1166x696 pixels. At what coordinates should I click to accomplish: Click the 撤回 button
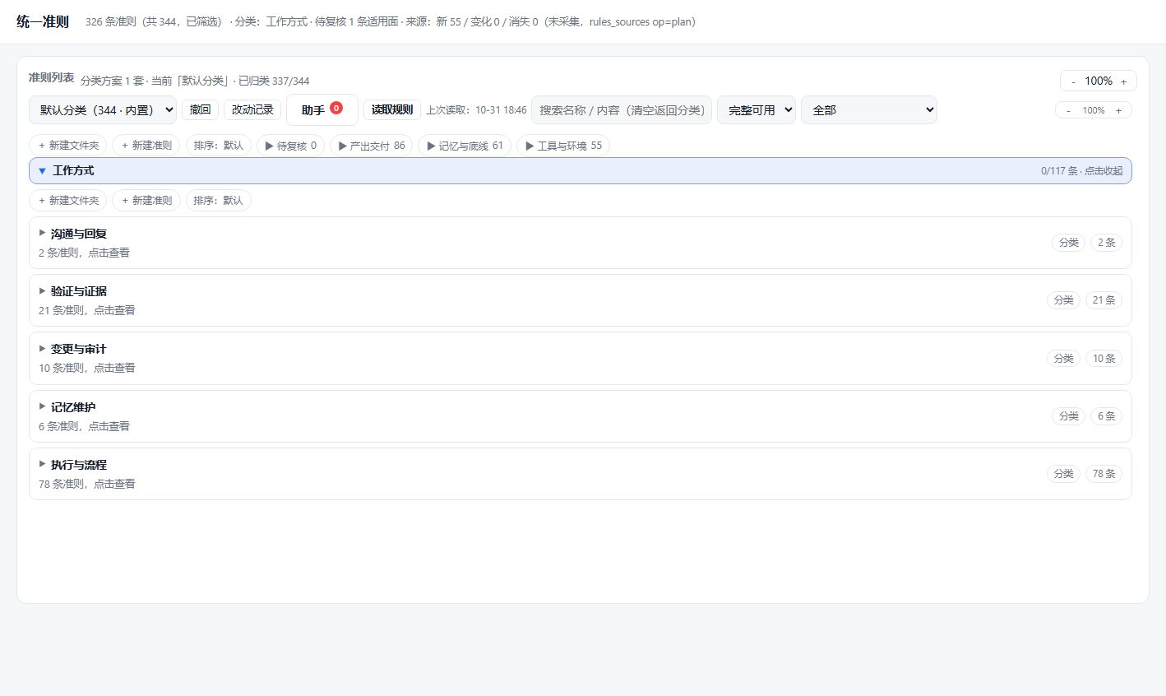tap(200, 109)
